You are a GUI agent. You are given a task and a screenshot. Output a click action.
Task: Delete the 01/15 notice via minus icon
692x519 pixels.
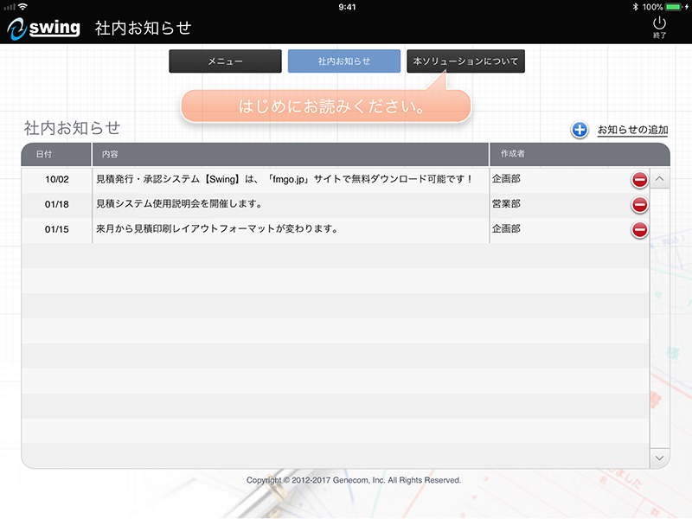click(639, 230)
